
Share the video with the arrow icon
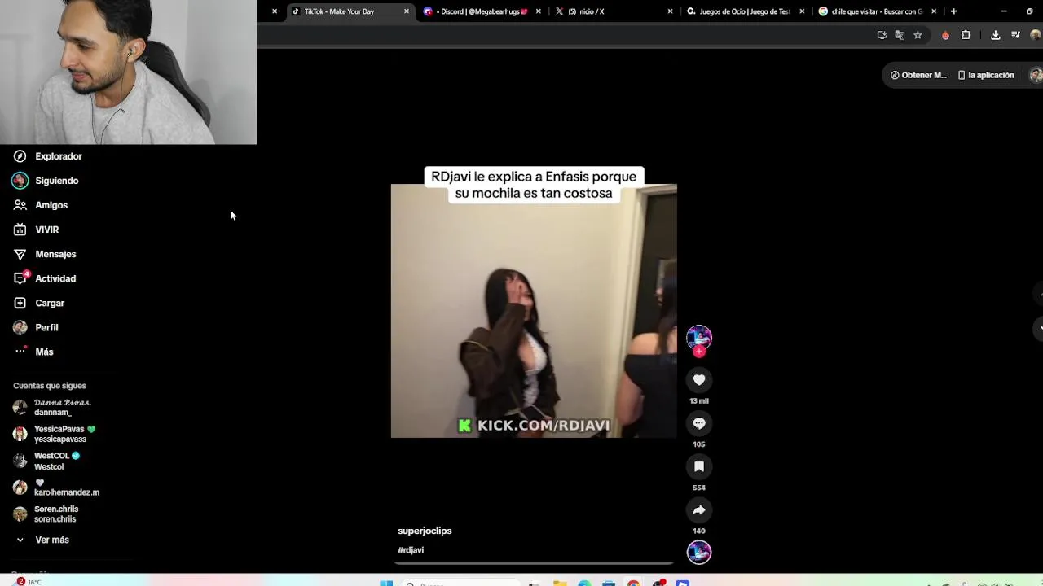pos(699,510)
